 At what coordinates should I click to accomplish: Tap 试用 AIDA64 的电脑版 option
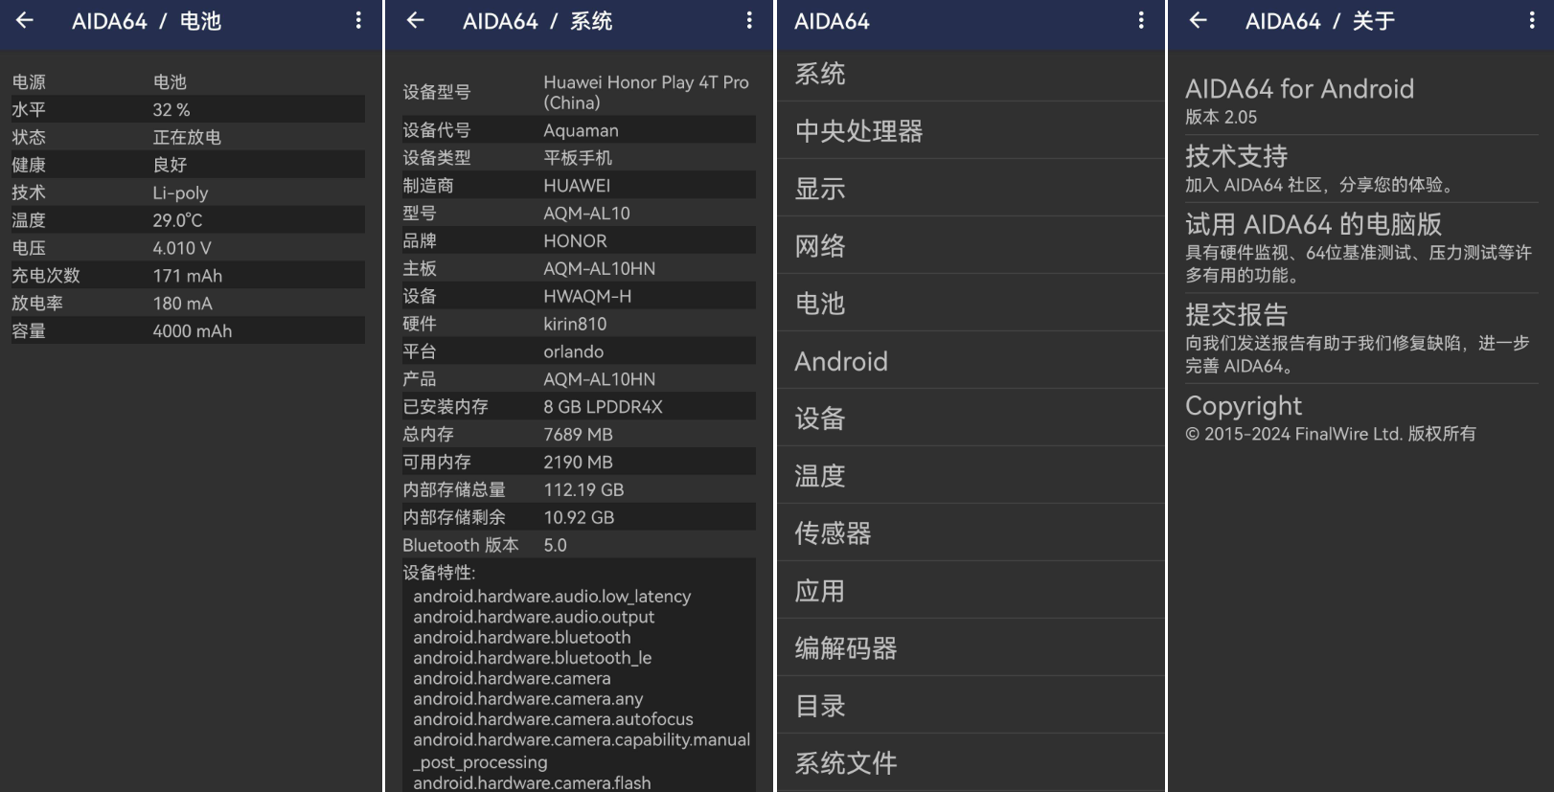tap(1361, 247)
